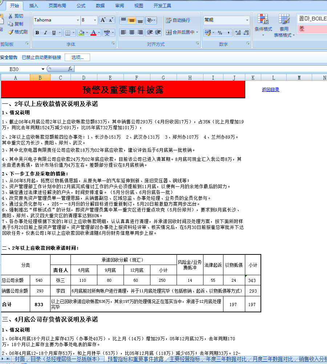Increase font size with the large A button
Viewport: 327px width, 364px height.
coord(103,20)
